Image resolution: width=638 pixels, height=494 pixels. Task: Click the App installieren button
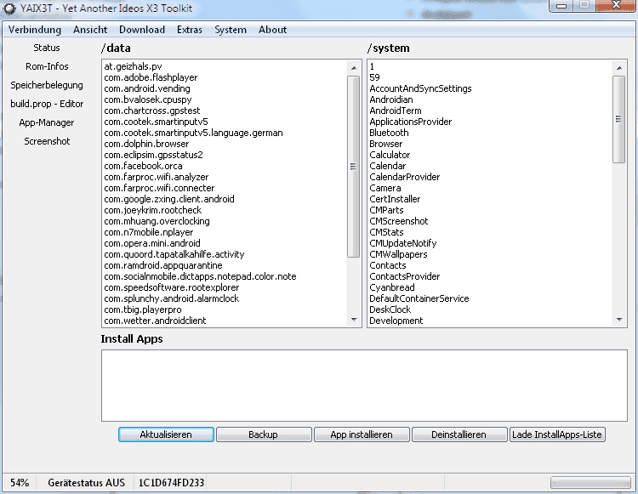pos(362,434)
